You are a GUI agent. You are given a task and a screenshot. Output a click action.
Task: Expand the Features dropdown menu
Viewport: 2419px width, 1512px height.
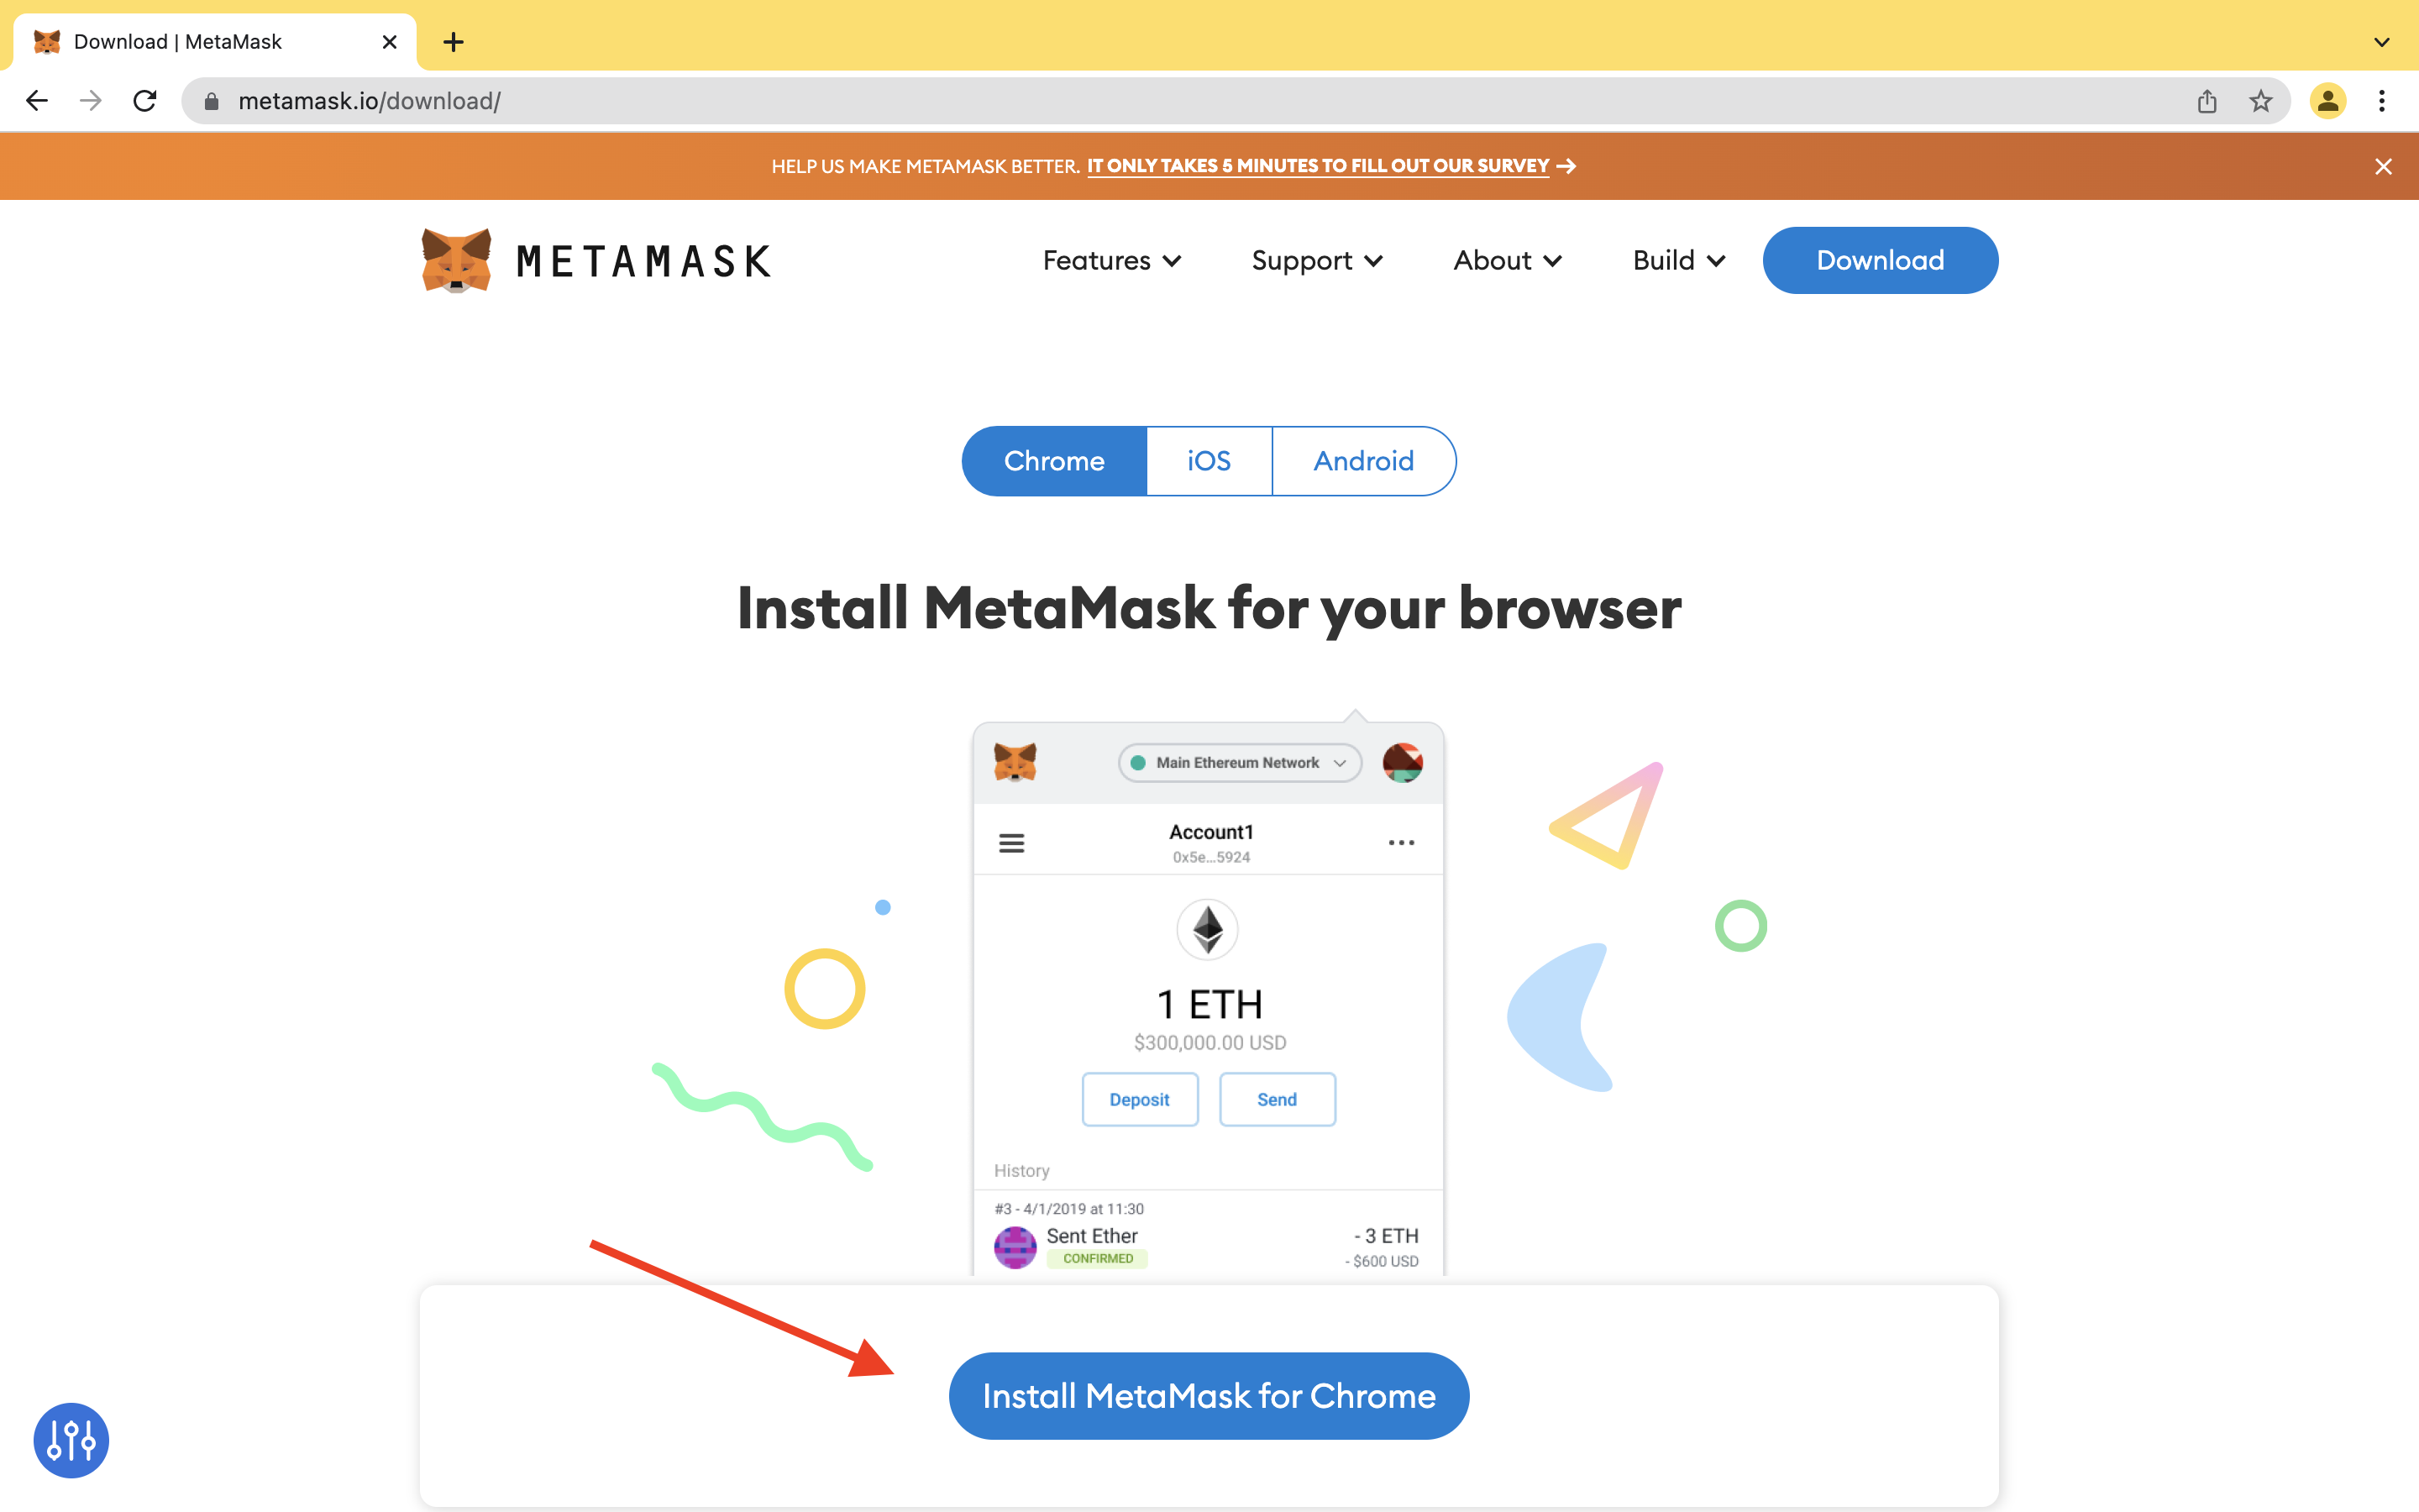click(x=1111, y=260)
